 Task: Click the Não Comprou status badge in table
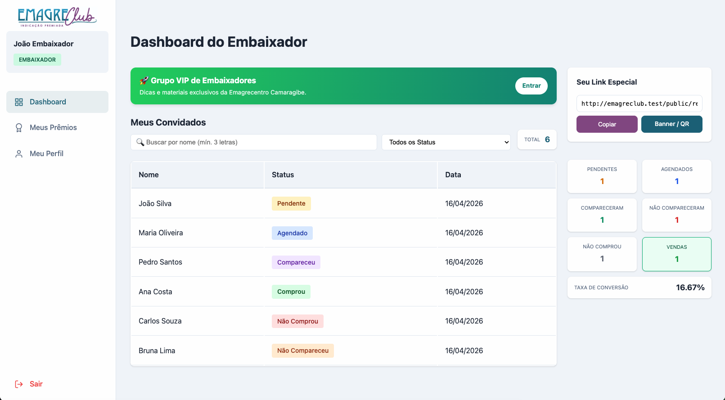click(297, 321)
